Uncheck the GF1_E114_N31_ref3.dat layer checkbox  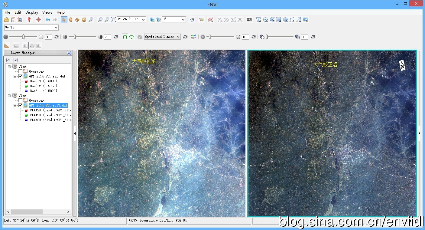(x=20, y=105)
